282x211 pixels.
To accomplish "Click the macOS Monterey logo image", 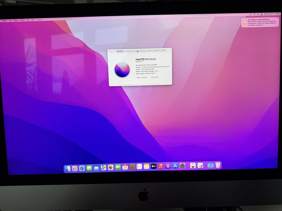I will point(122,70).
